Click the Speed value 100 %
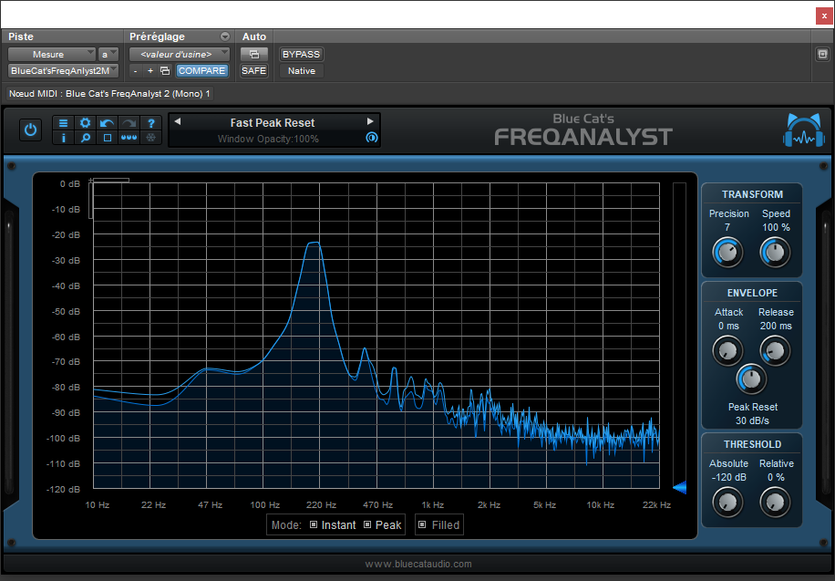The height and width of the screenshot is (581, 835). (x=776, y=227)
